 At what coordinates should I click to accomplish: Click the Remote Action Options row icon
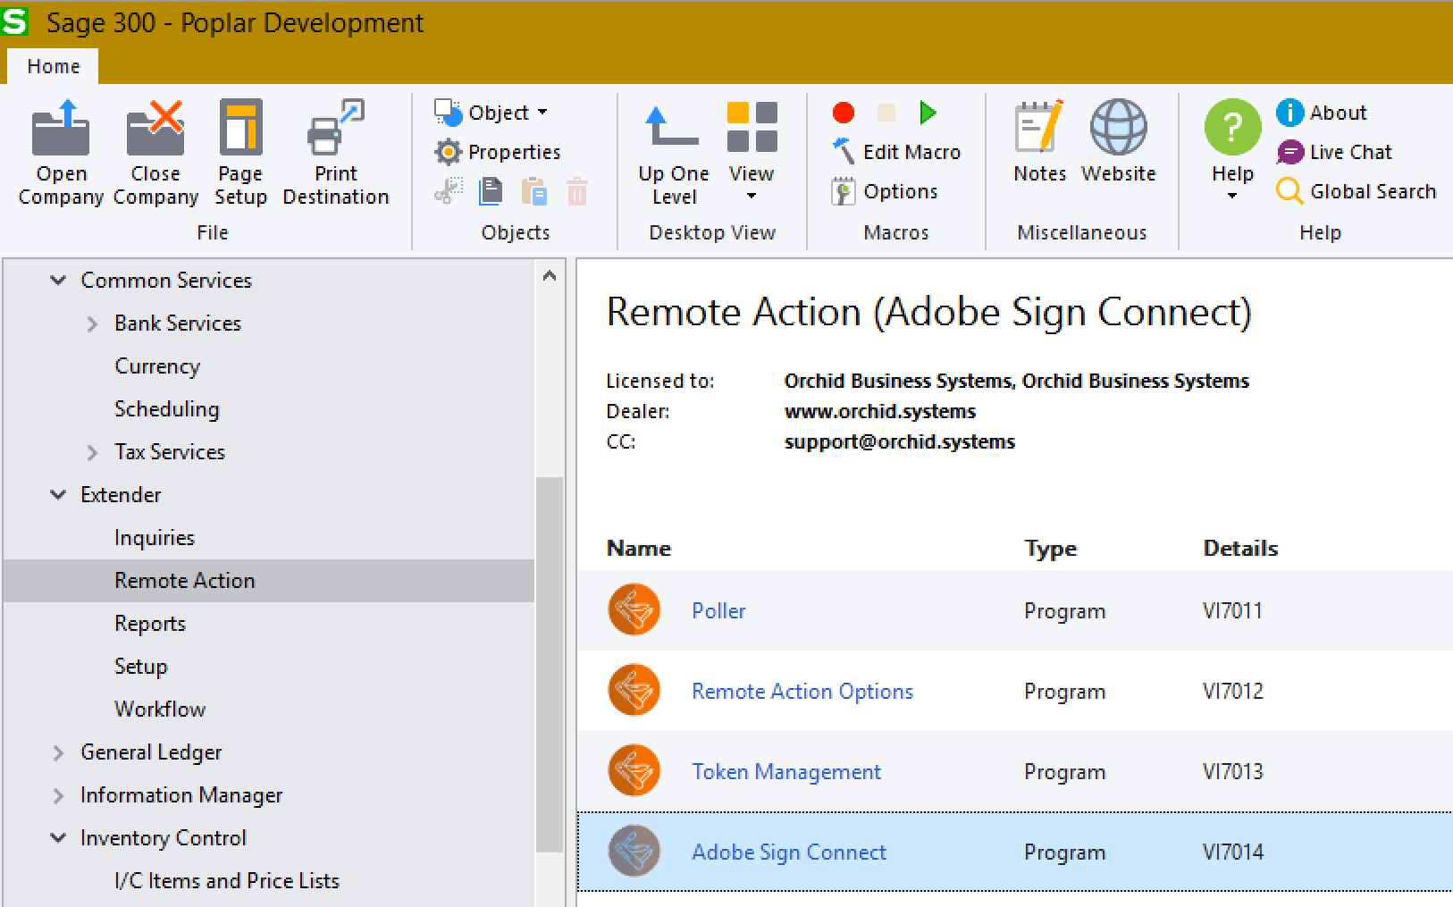(634, 691)
